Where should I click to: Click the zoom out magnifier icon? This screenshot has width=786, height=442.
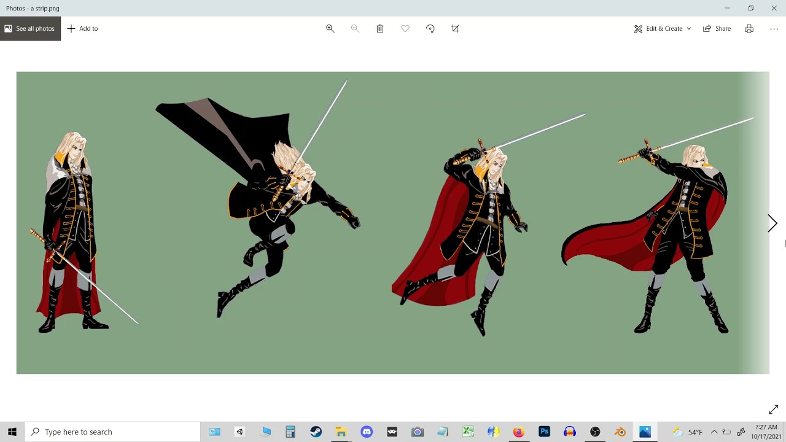coord(355,28)
